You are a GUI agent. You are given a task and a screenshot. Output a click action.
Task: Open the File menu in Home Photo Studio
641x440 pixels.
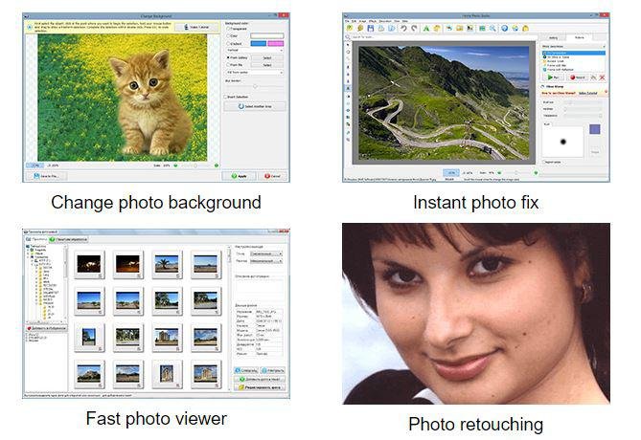pyautogui.click(x=347, y=21)
